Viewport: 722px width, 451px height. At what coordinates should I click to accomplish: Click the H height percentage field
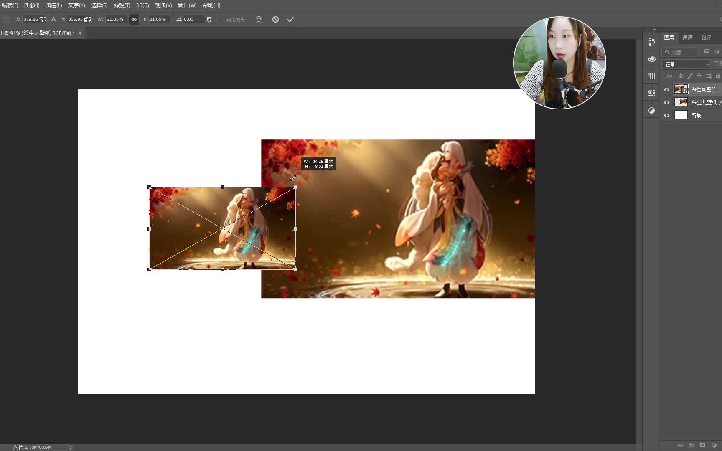point(159,19)
